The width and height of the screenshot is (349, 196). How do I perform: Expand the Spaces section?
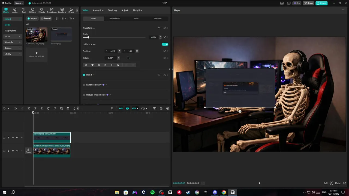(x=13, y=48)
